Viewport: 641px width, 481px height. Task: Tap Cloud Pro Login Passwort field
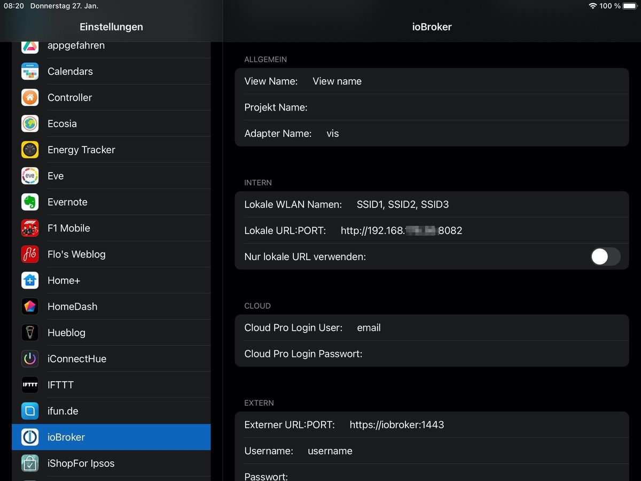432,354
